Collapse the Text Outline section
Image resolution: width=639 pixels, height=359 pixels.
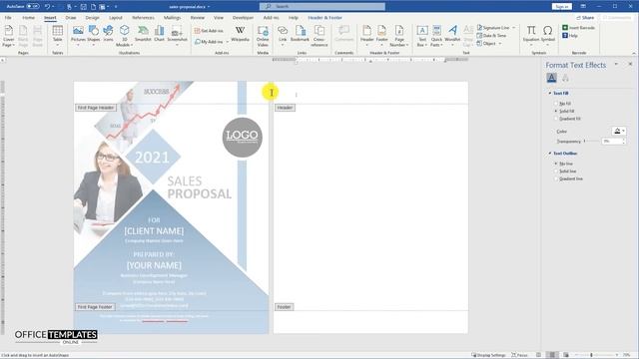click(550, 154)
